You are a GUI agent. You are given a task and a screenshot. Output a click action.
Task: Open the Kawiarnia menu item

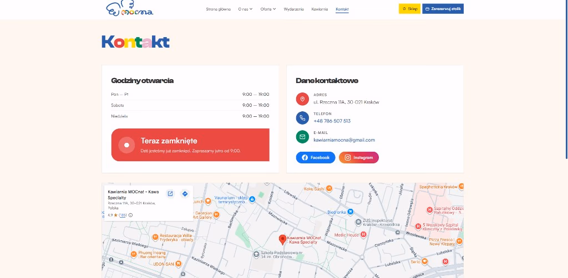319,9
